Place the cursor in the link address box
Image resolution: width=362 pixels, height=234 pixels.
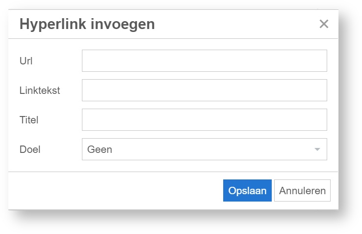click(x=204, y=60)
